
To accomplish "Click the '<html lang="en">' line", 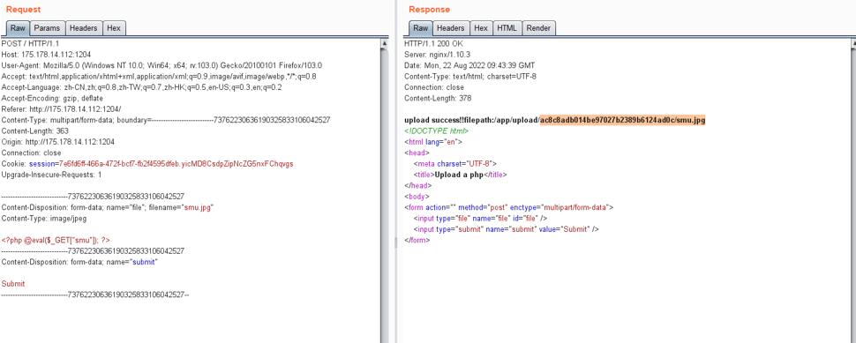I will (x=433, y=142).
